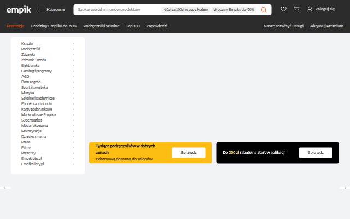Open the Empikbilety.pl link
Image resolution: width=350 pixels, height=219 pixels.
point(33,164)
